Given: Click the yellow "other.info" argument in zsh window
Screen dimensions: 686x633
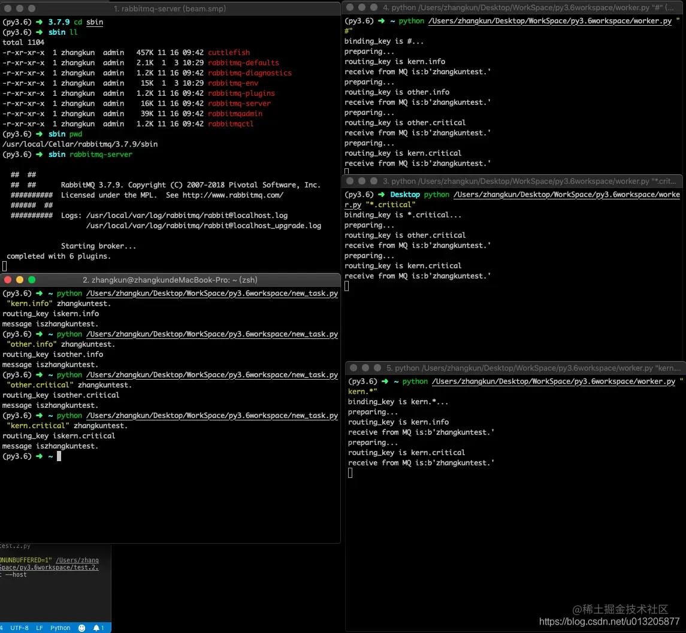Looking at the screenshot, I should pos(32,344).
